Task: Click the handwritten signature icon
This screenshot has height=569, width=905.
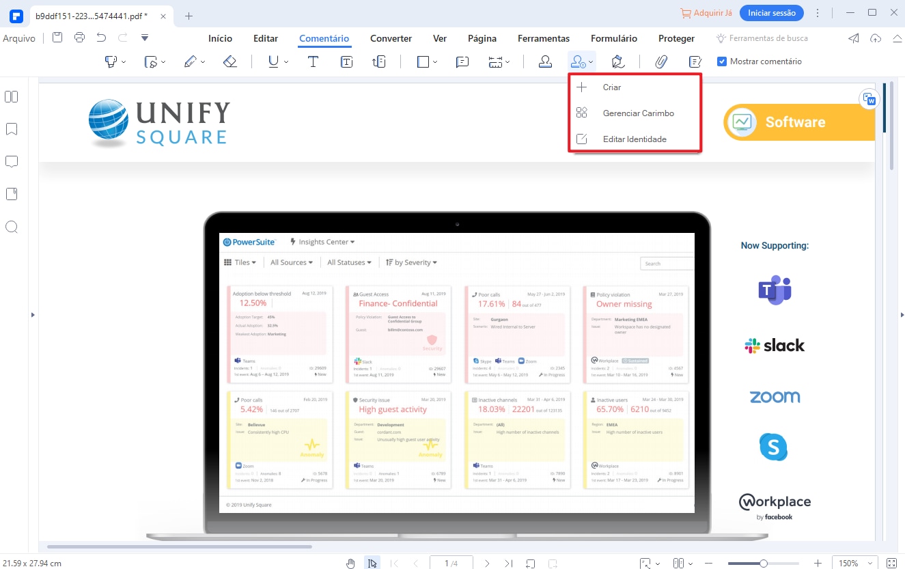Action: tap(618, 61)
